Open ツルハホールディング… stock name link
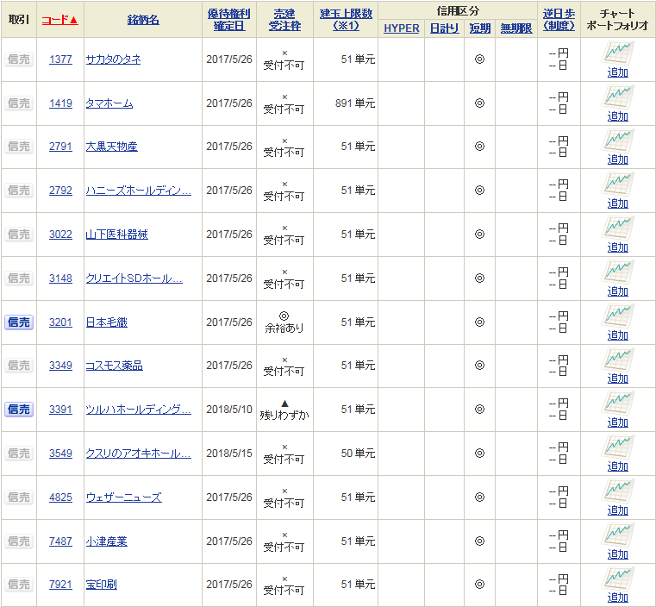656x607 pixels. click(139, 410)
